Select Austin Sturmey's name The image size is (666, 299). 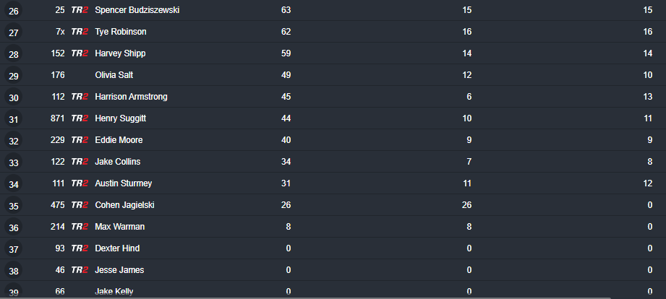123,183
